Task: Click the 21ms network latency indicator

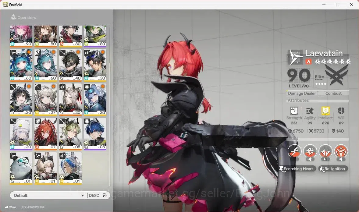Action: point(11,207)
